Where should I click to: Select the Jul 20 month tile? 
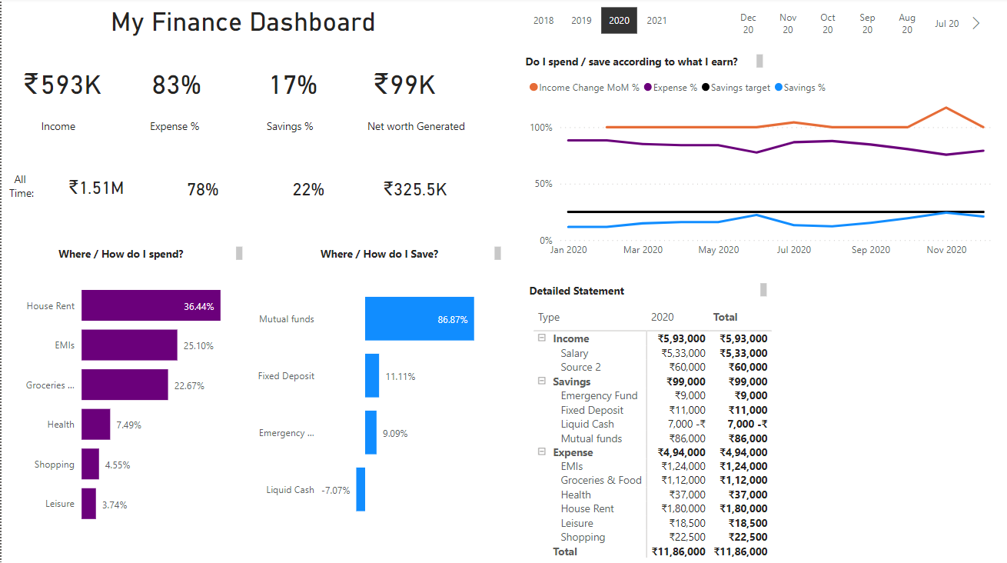946,23
